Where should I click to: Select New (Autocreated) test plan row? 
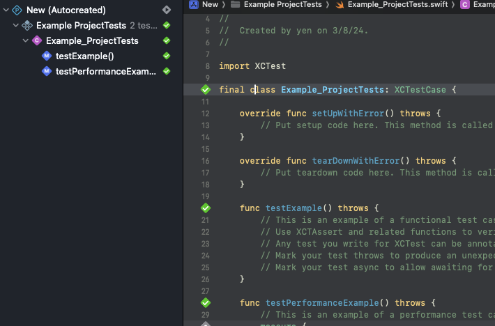(x=66, y=10)
